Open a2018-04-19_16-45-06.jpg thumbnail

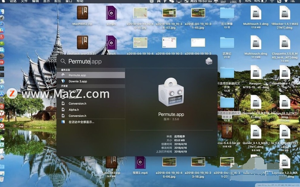[x=169, y=162]
